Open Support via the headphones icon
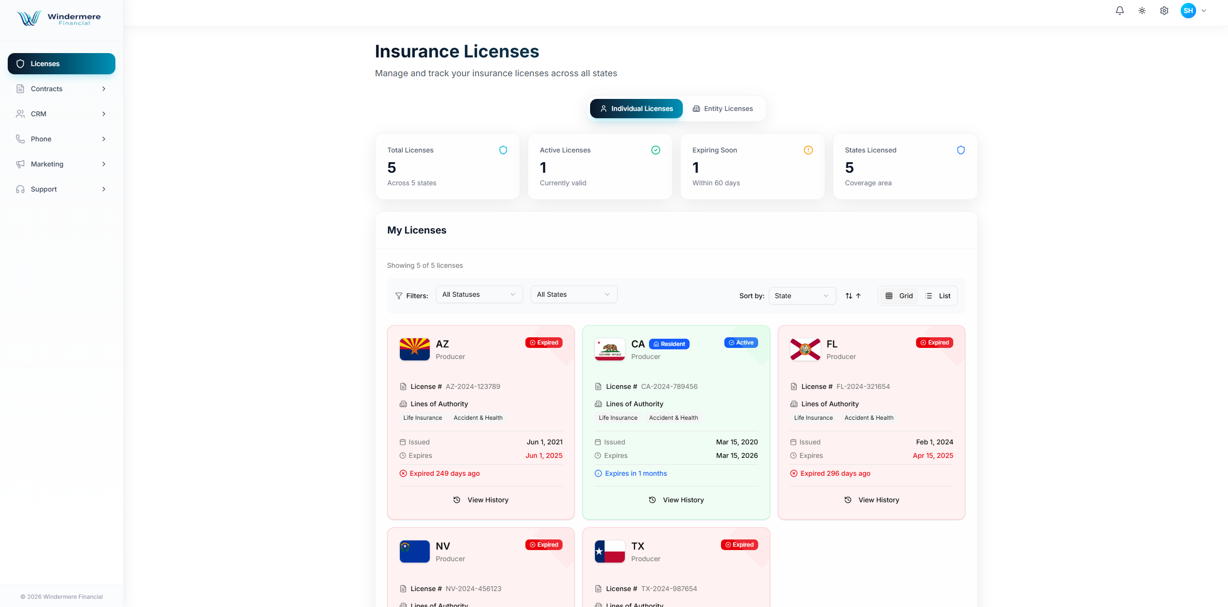Screen dimensions: 1228x607 pyautogui.click(x=20, y=189)
